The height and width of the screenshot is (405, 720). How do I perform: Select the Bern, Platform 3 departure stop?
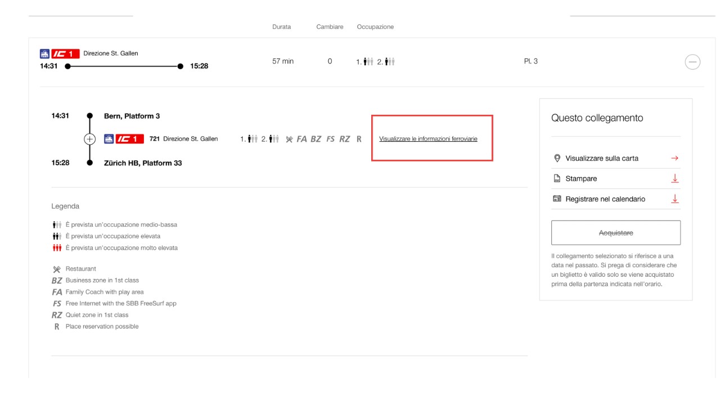click(x=132, y=116)
